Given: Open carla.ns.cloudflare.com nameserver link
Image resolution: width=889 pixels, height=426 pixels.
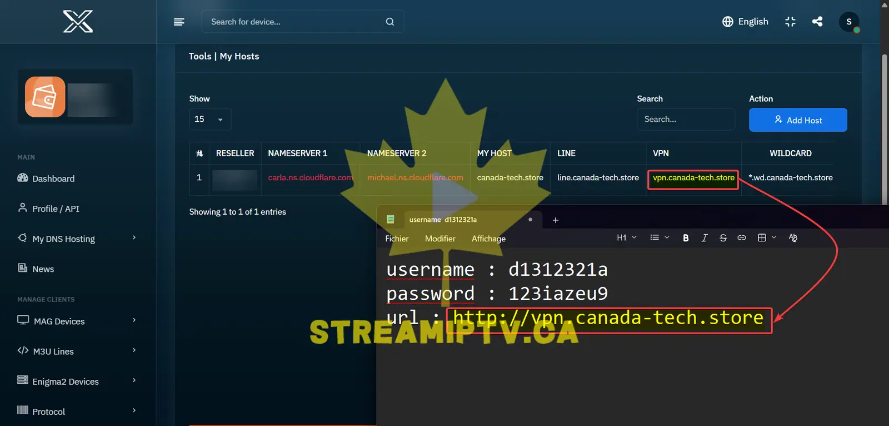Looking at the screenshot, I should tap(311, 177).
